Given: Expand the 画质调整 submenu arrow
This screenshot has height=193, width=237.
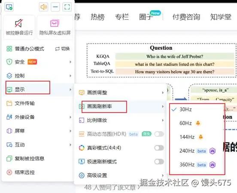Looking at the screenshot, I should coord(163,93).
